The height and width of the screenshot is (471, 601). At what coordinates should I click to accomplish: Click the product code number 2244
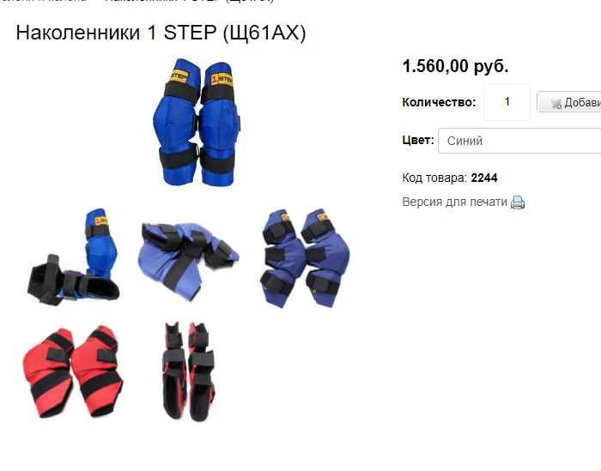click(x=484, y=178)
